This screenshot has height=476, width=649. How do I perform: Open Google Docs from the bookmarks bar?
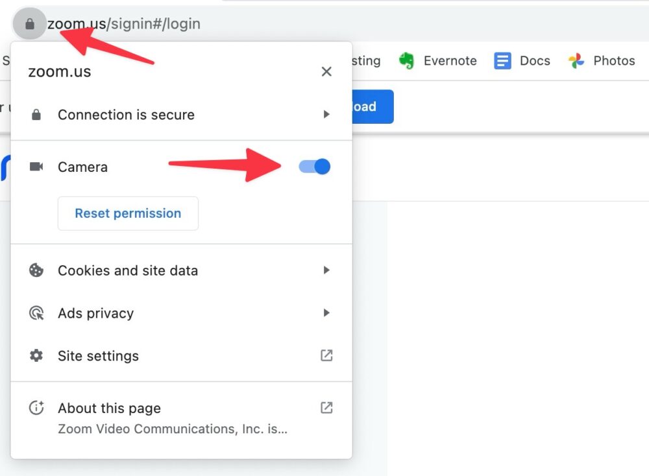click(x=522, y=60)
